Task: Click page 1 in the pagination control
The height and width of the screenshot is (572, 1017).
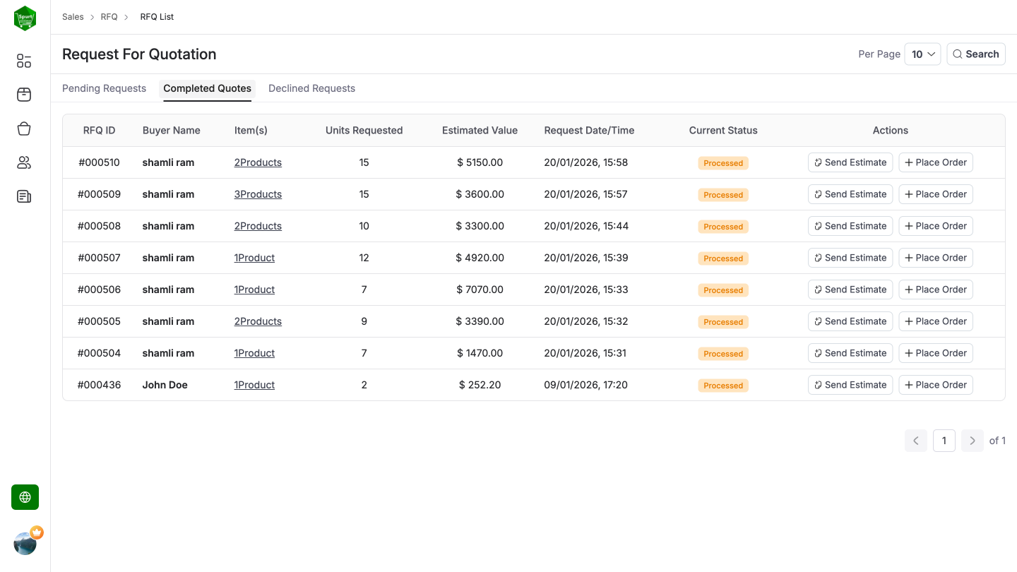Action: (x=944, y=440)
